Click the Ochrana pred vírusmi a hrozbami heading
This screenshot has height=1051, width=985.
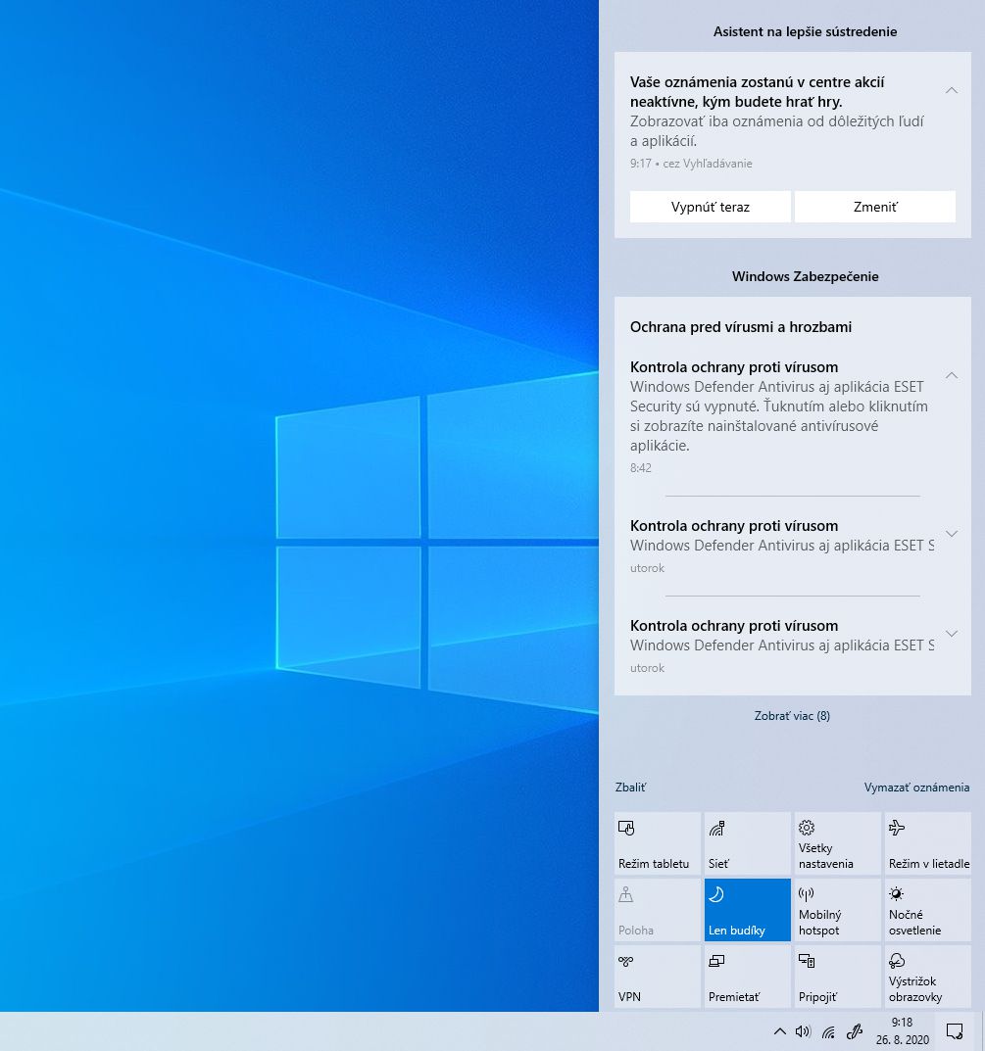(x=741, y=327)
